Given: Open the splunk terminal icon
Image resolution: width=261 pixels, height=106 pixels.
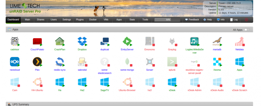Looking at the screenshot, I should (172, 62).
